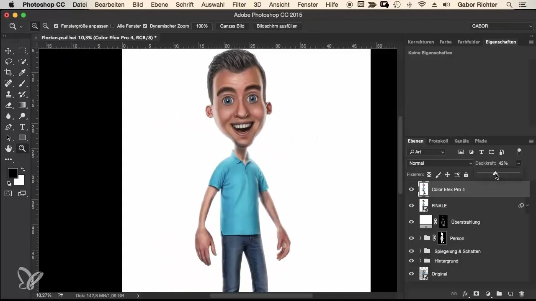Viewport: 536px width, 301px height.
Task: Select the Zoom tool in toolbox
Action: pyautogui.click(x=22, y=148)
